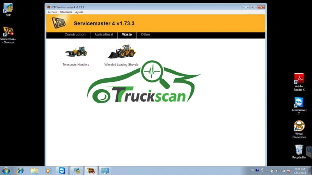Open the language bar options arrow
This screenshot has width=312, height=175.
pos(262,171)
